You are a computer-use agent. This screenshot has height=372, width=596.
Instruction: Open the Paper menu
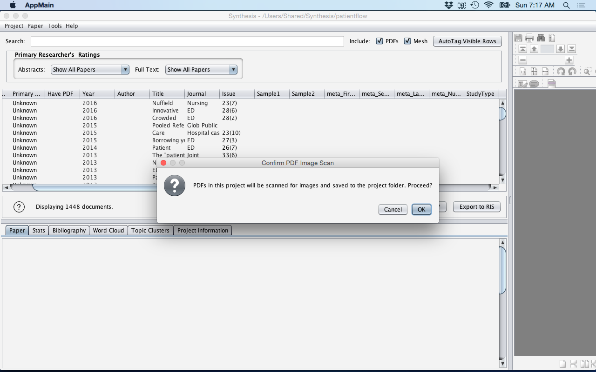pyautogui.click(x=35, y=26)
